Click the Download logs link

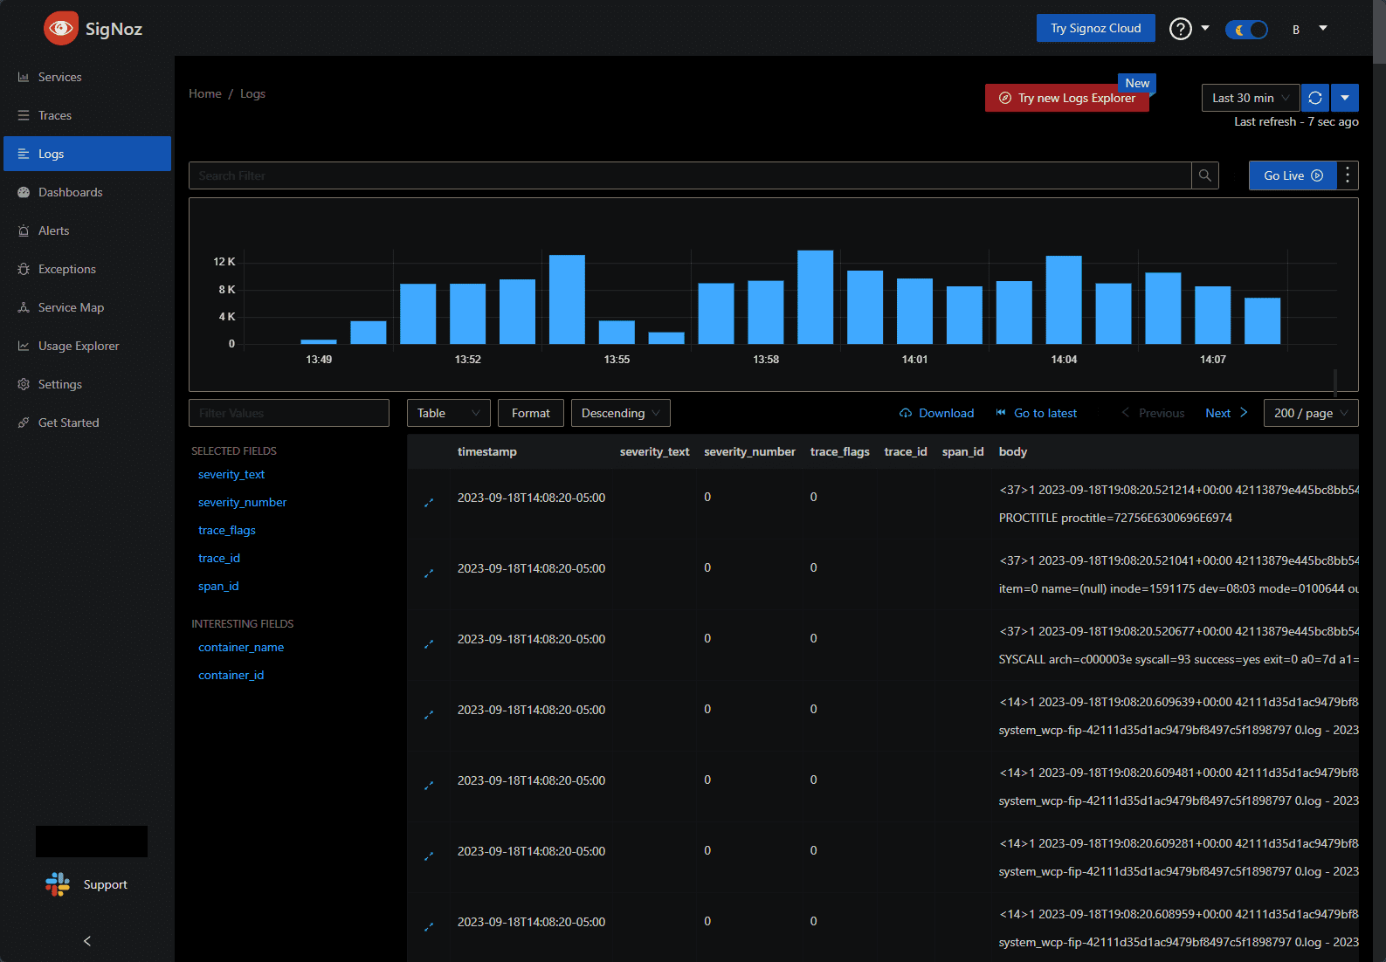[936, 413]
